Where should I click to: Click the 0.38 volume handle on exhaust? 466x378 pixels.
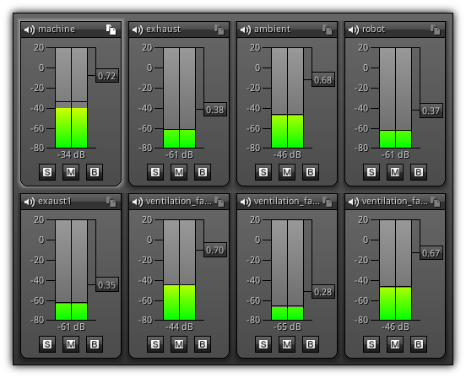pos(215,110)
